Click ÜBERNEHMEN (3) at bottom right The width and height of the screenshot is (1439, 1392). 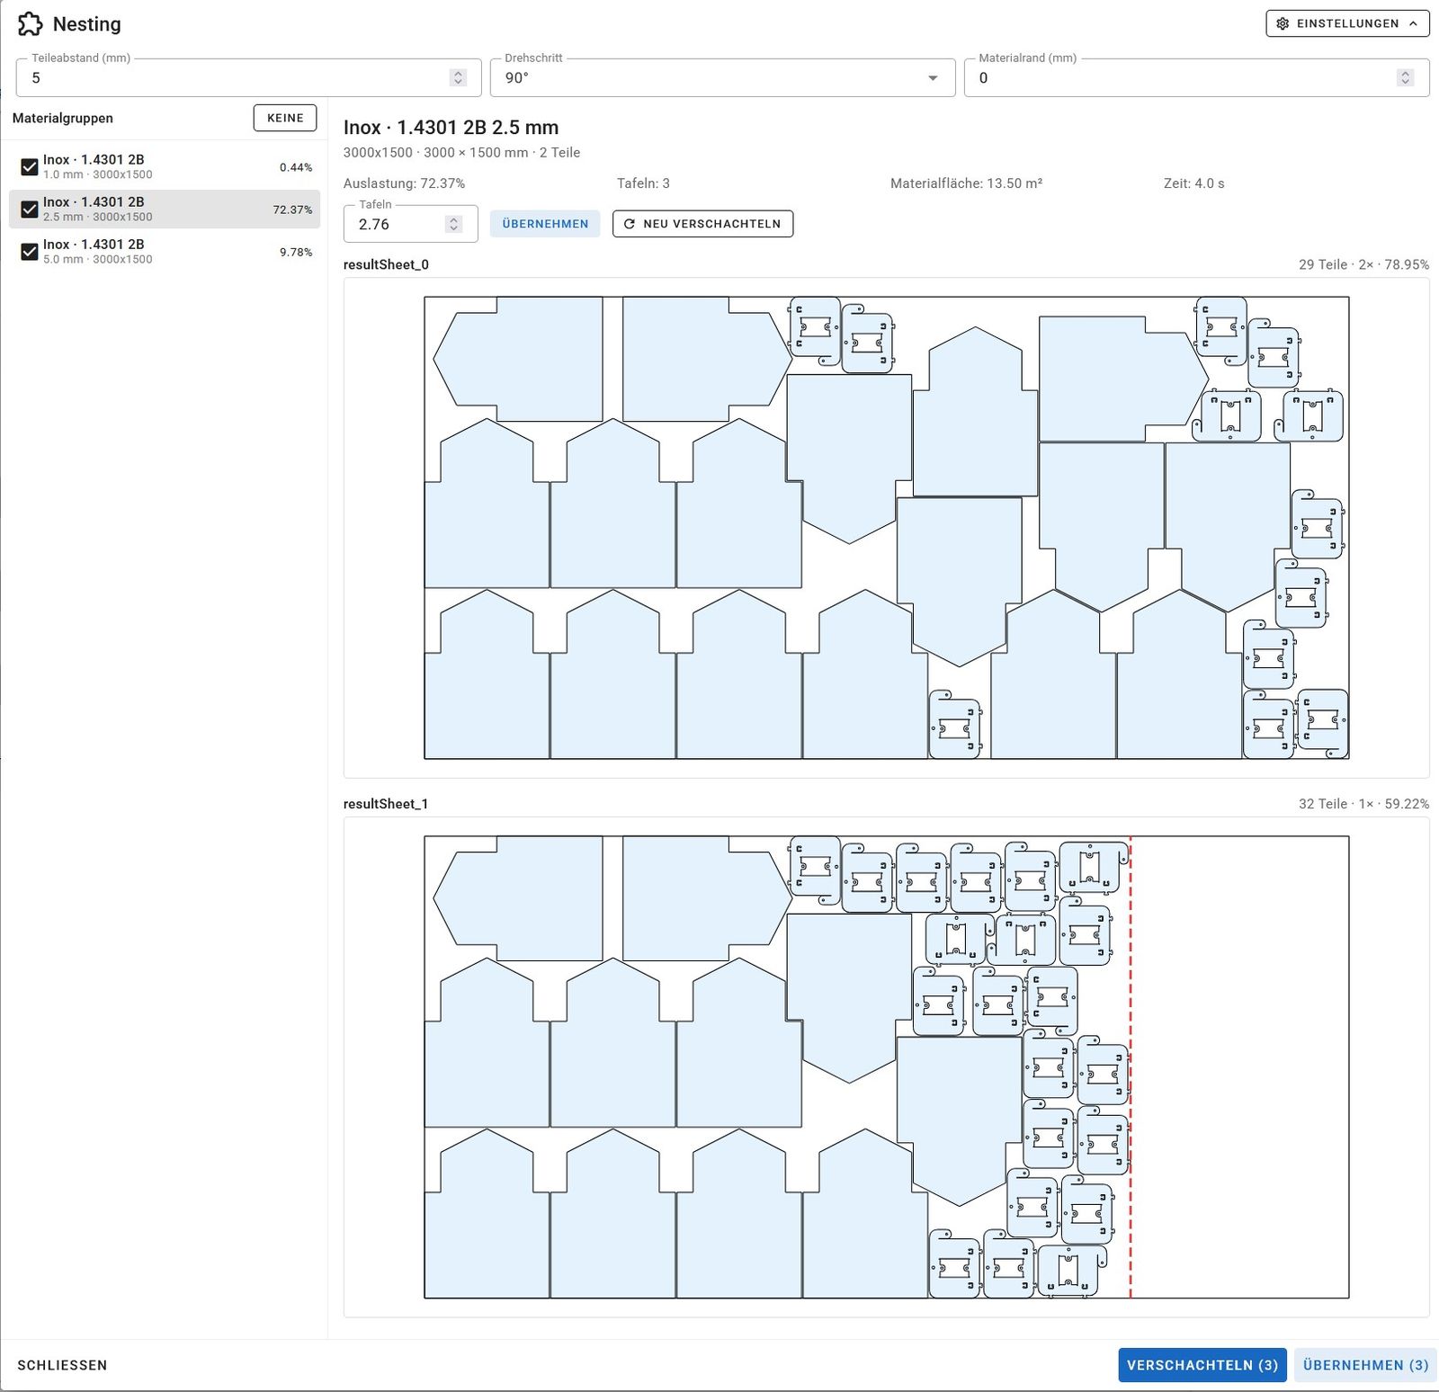(x=1365, y=1365)
